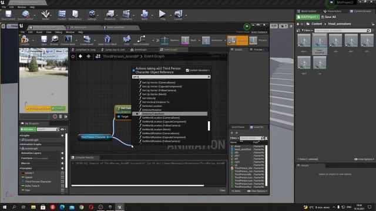Open View Options in Content Browser
Screen dimensions: 376x211
(x=364, y=159)
